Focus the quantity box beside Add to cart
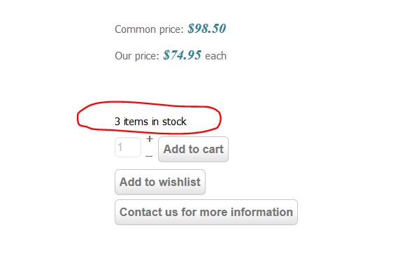The height and width of the screenshot is (258, 407). point(128,147)
